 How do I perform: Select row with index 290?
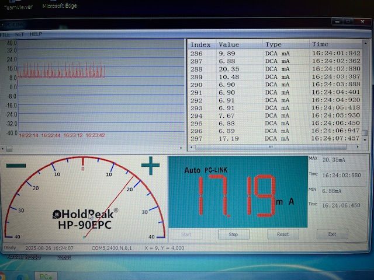click(275, 85)
